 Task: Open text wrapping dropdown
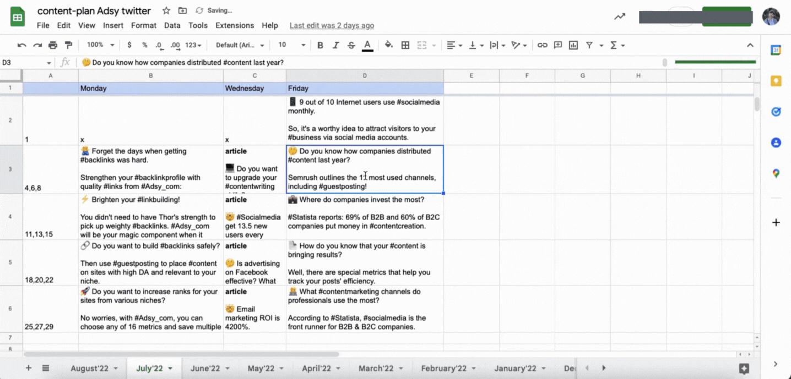(497, 45)
